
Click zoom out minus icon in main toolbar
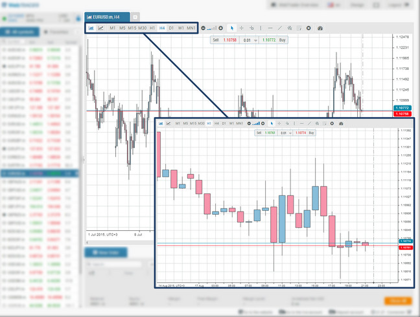[x=204, y=28]
